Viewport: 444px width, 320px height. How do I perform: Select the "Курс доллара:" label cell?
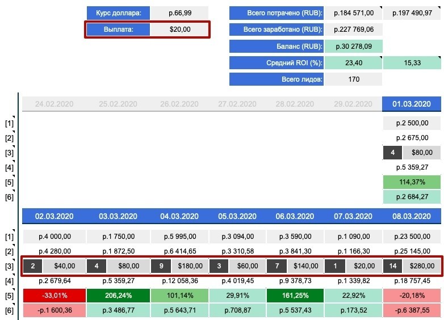pos(118,13)
